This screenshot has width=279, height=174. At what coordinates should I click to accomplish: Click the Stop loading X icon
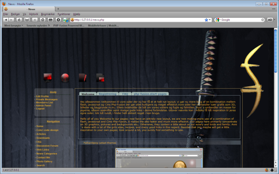tap(35, 20)
